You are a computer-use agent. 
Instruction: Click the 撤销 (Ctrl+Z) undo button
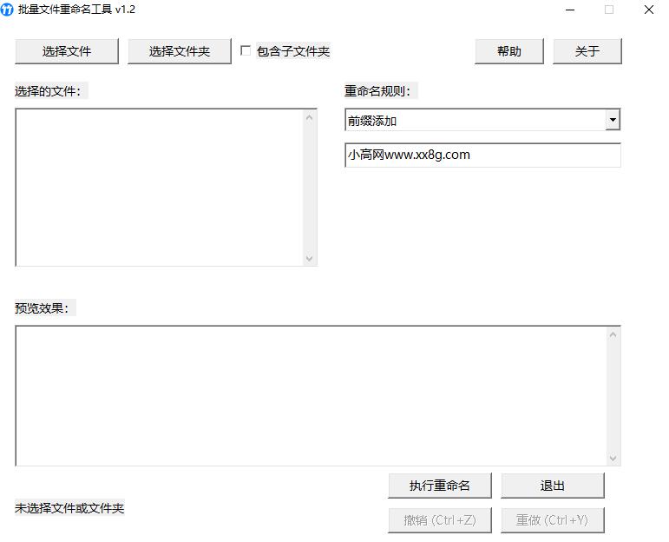[440, 520]
